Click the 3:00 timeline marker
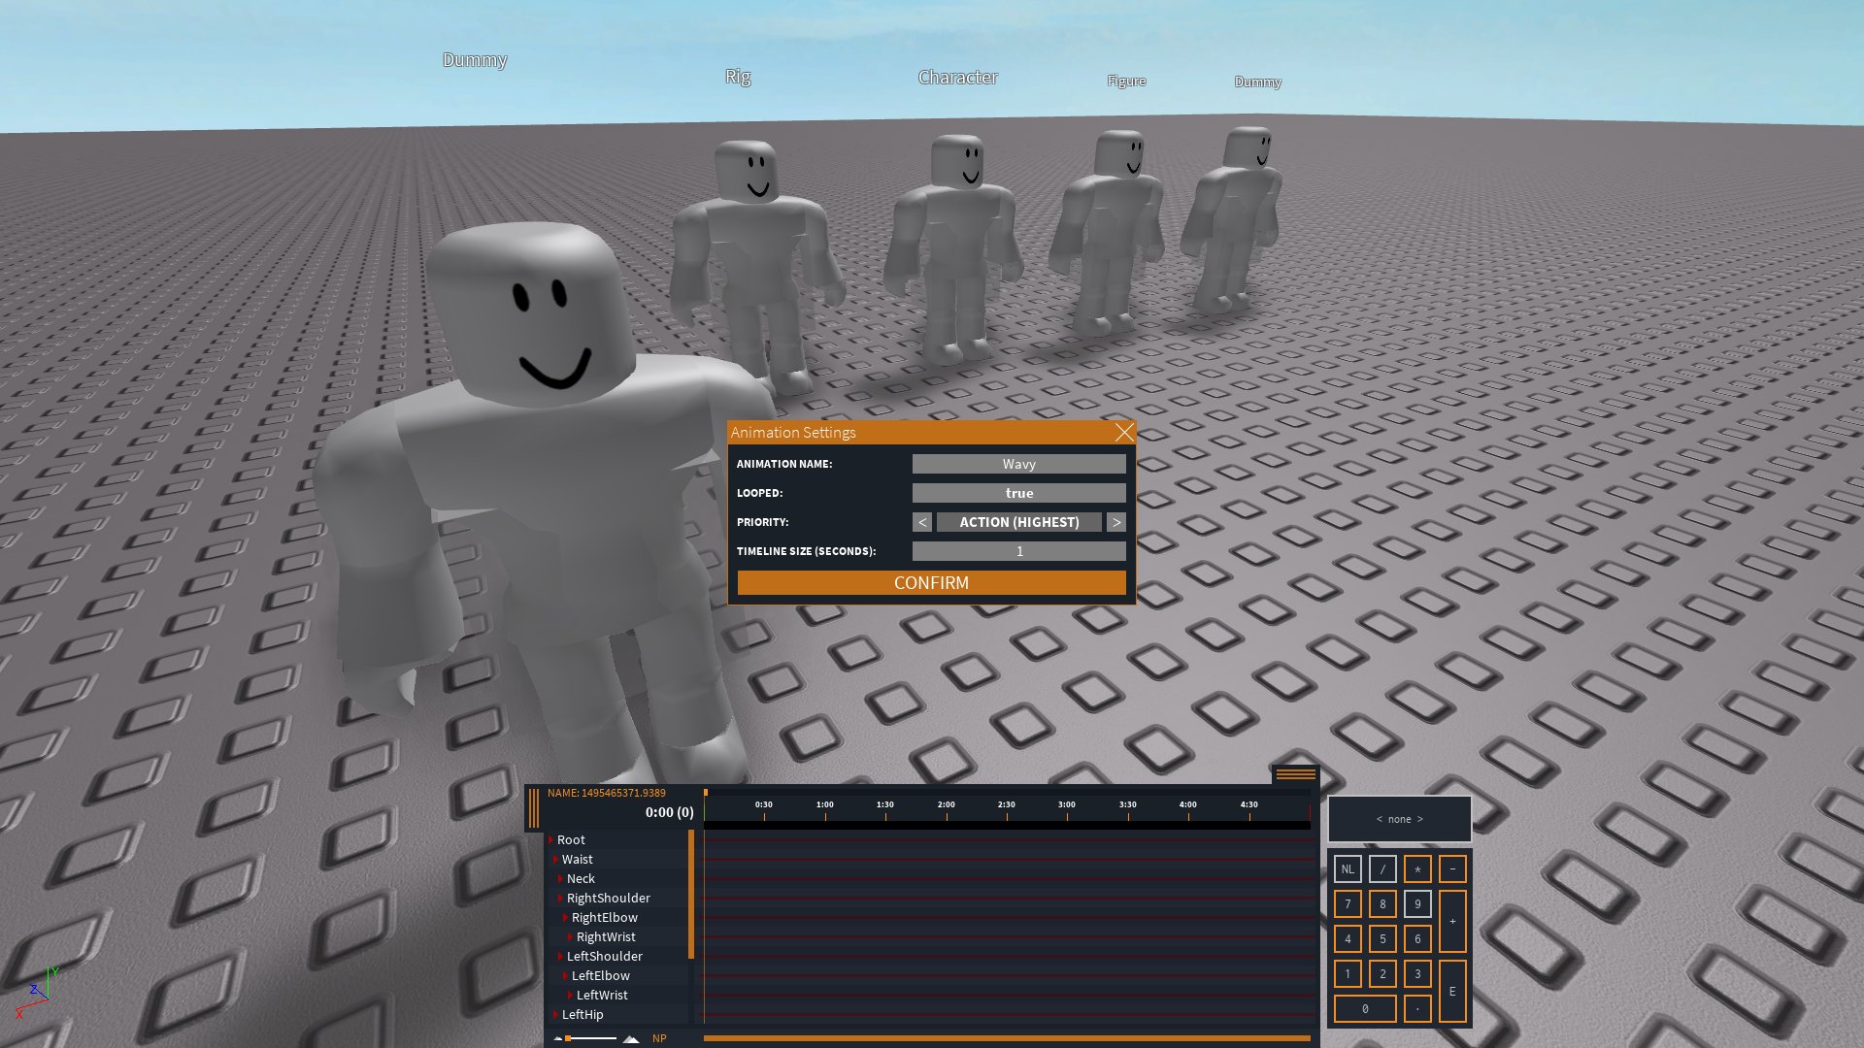Screen dimensions: 1864x1048 coord(1067,805)
